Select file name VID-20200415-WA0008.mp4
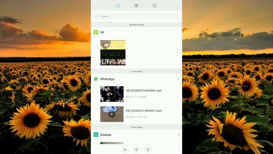This screenshot has width=273, height=154. [144, 91]
